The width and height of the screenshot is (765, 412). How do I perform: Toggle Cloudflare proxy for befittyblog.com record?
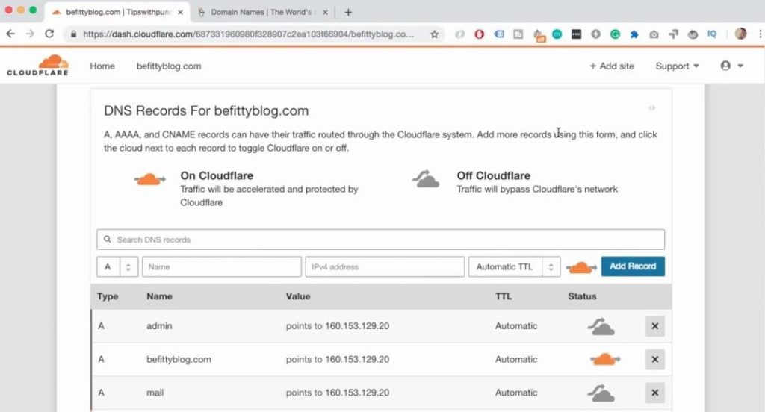click(x=605, y=359)
